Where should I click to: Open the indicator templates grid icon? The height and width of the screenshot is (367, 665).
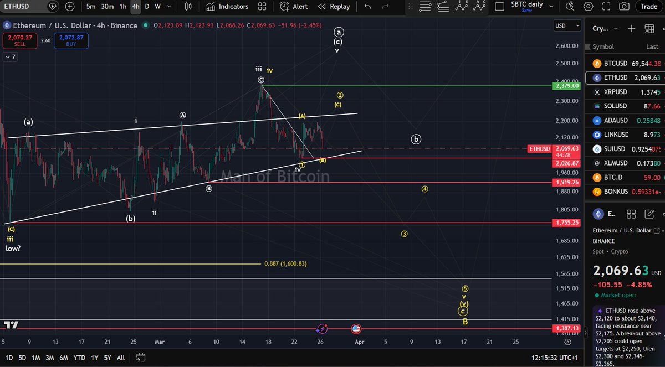(x=263, y=7)
